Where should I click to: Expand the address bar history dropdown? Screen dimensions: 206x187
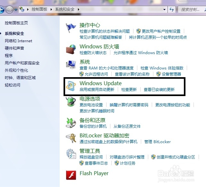[x=164, y=9]
